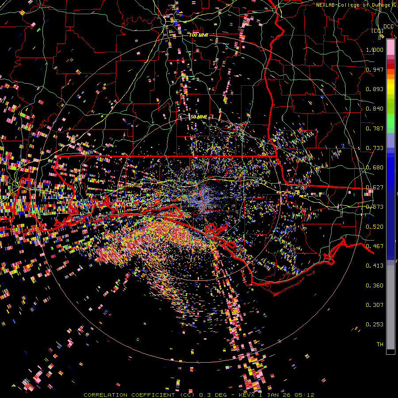The height and width of the screenshot is (398, 398).
Task: Select the 1.000 value on the scale
Action: 375,50
